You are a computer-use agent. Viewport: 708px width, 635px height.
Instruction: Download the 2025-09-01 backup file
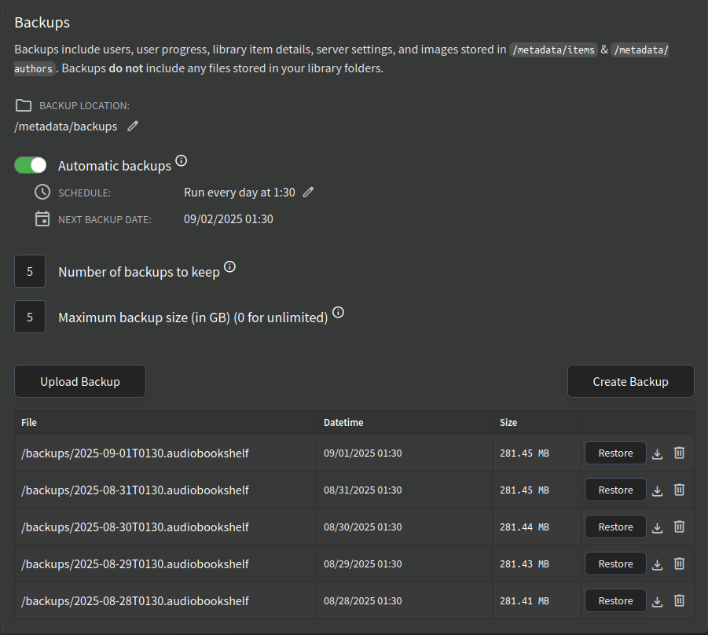pyautogui.click(x=657, y=453)
